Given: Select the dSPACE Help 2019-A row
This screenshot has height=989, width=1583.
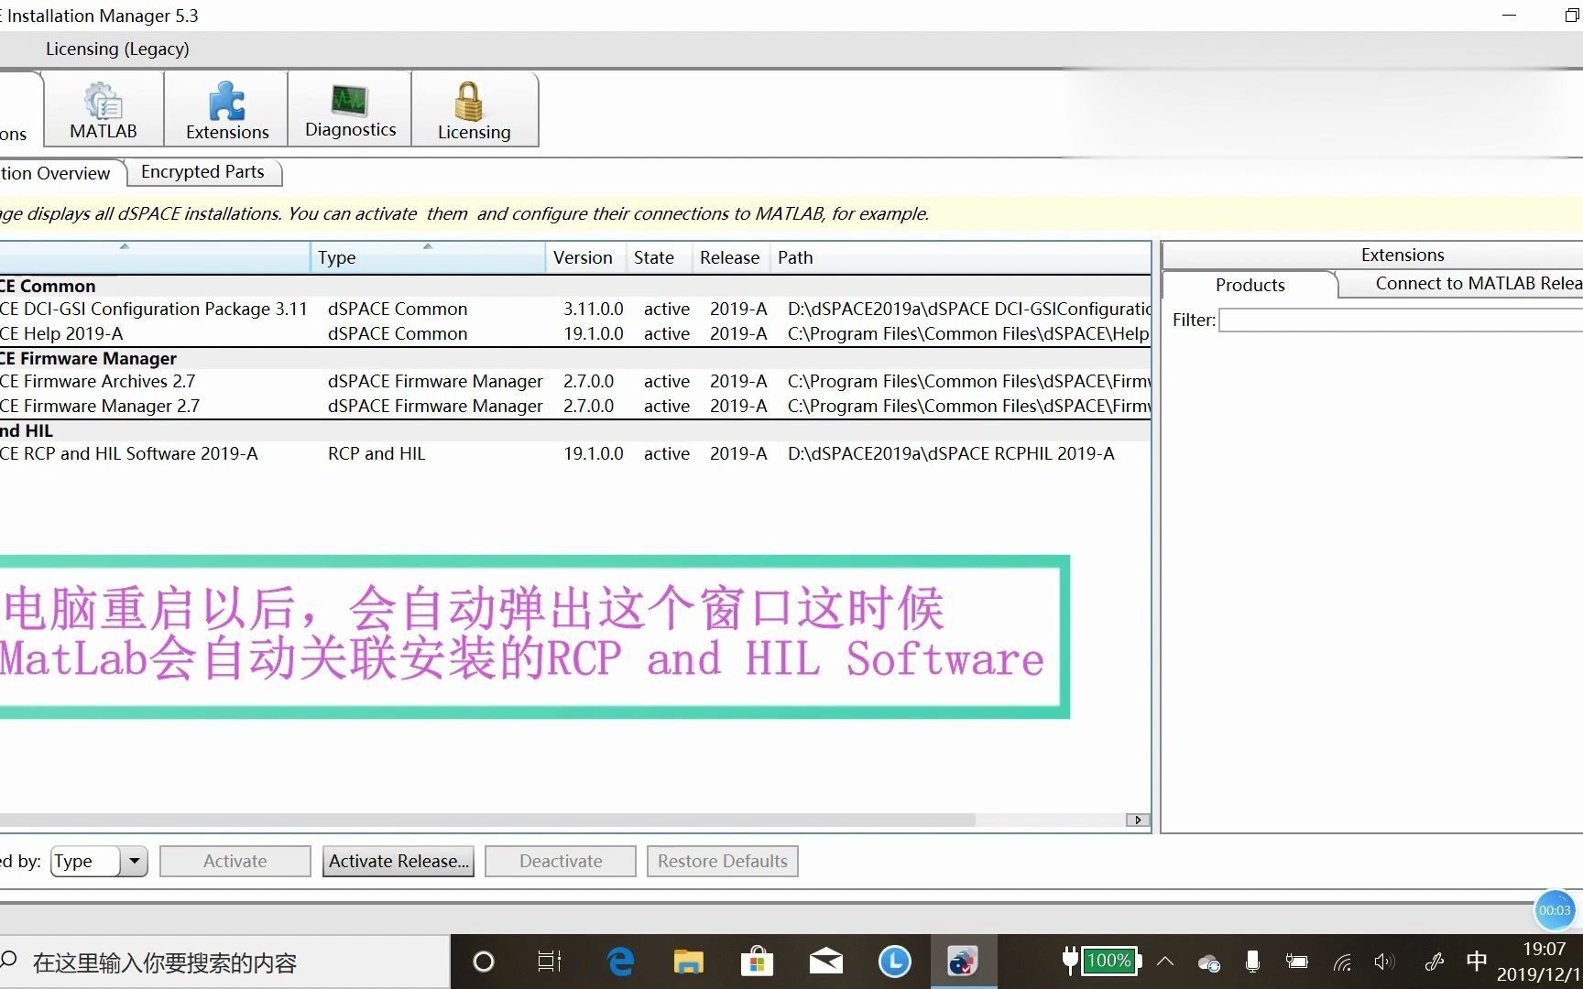Looking at the screenshot, I should 574,333.
